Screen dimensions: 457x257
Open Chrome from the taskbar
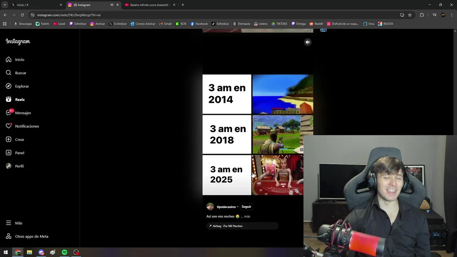[x=18, y=252]
